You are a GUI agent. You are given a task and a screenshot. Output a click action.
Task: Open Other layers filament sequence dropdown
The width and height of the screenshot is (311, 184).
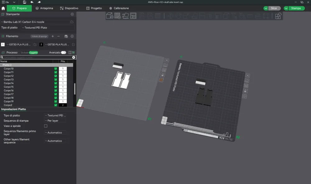[55, 141]
